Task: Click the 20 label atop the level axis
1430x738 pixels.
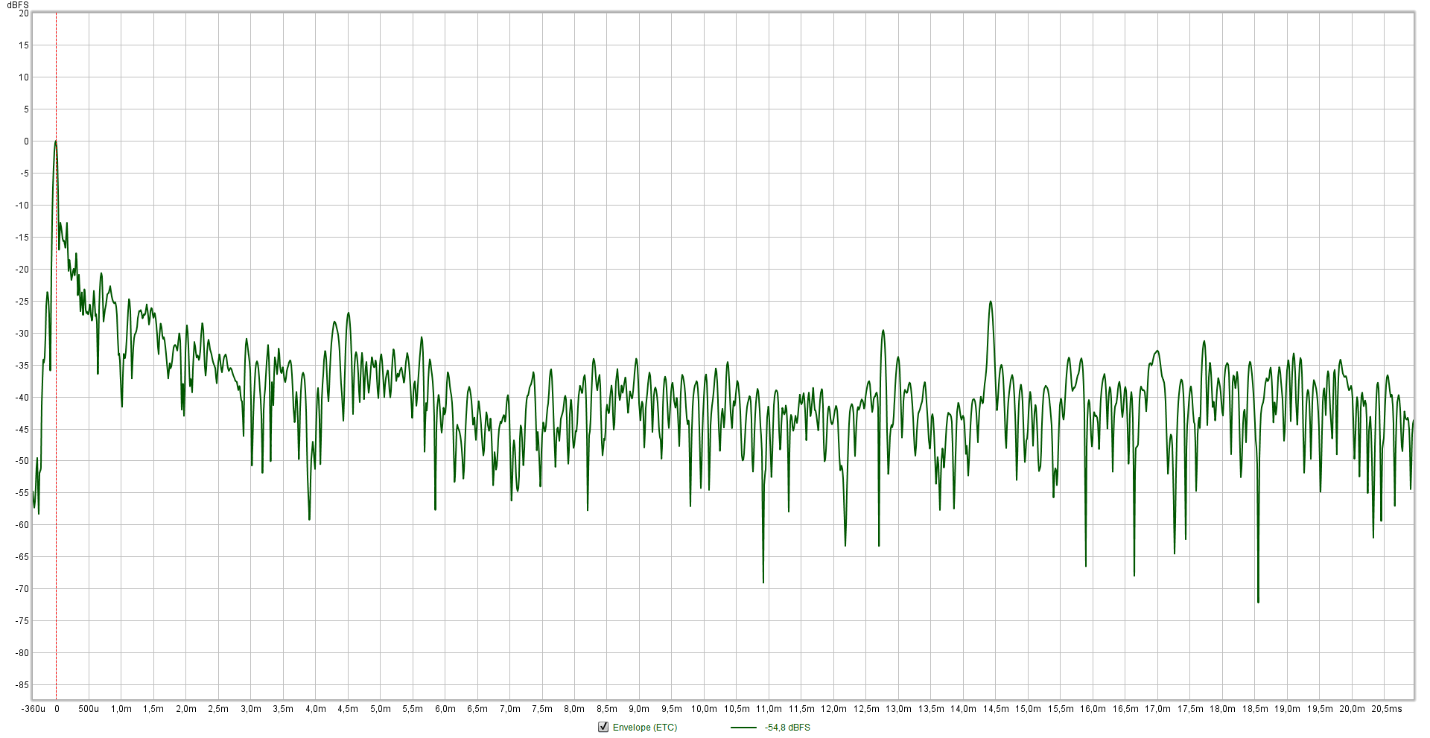Action: click(24, 13)
